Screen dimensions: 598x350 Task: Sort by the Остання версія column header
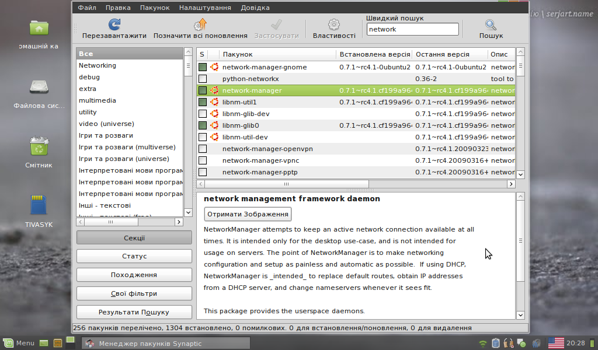tap(450, 54)
